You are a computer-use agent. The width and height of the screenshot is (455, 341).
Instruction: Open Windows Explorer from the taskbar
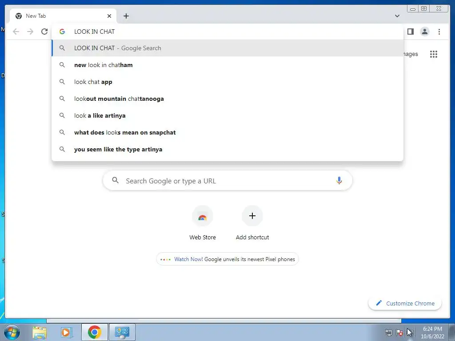[x=40, y=332]
